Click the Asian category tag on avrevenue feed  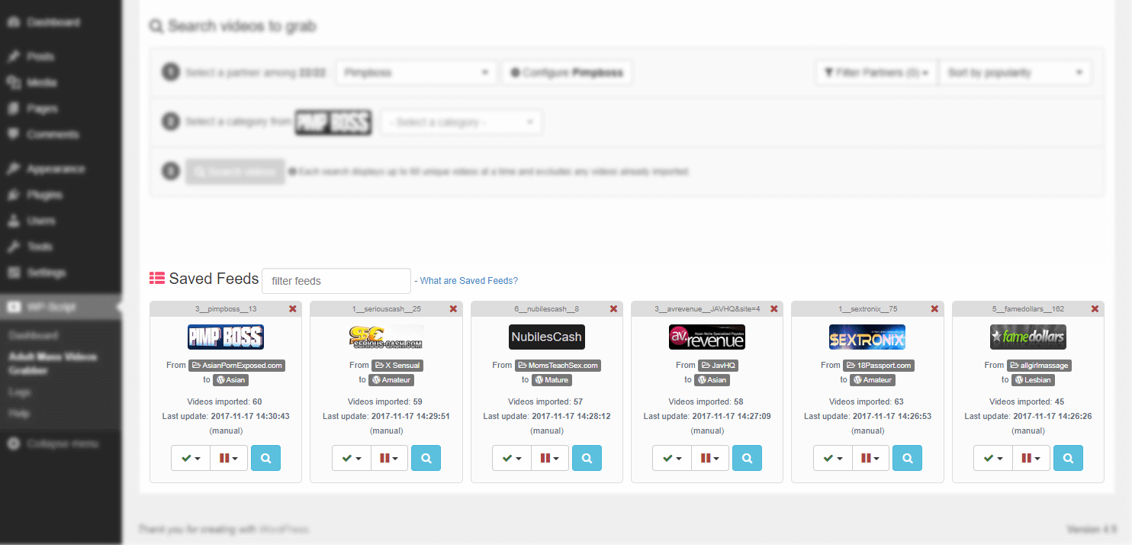click(x=712, y=379)
